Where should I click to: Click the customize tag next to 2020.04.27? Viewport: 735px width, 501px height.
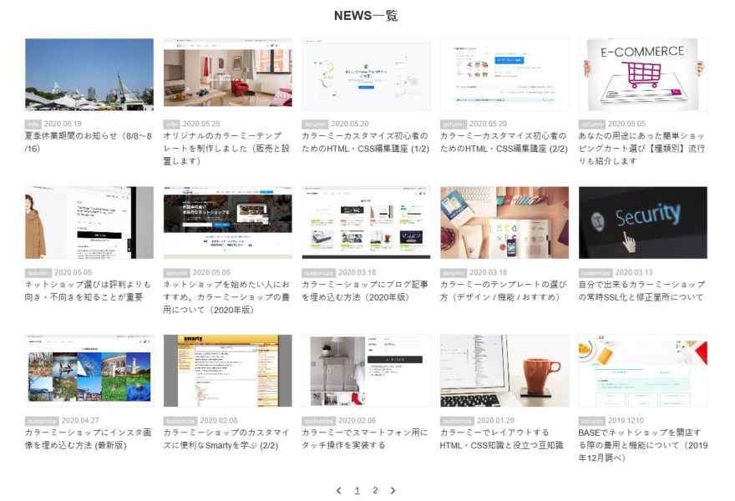tap(42, 421)
